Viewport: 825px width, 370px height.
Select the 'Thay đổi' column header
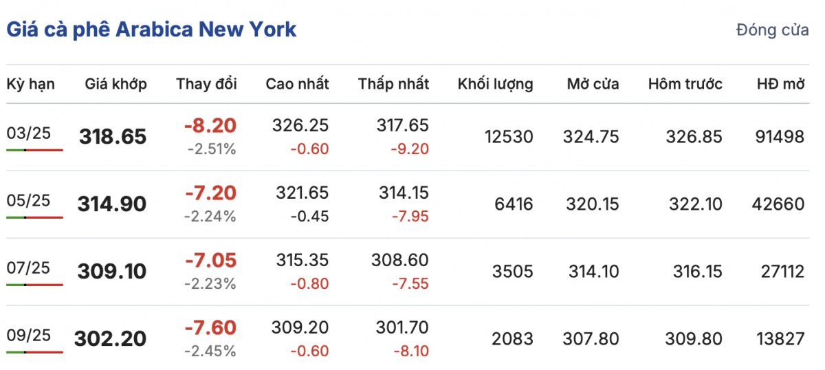pos(206,84)
